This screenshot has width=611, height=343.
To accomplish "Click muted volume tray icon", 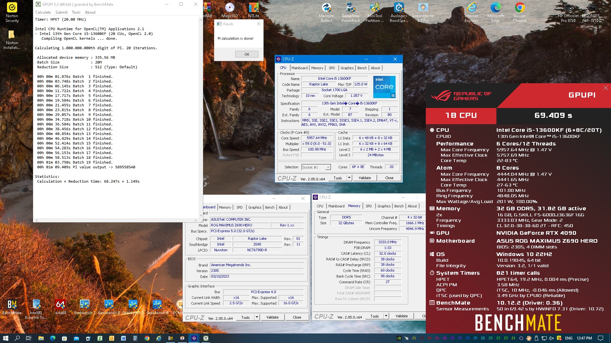I will pyautogui.click(x=551, y=338).
